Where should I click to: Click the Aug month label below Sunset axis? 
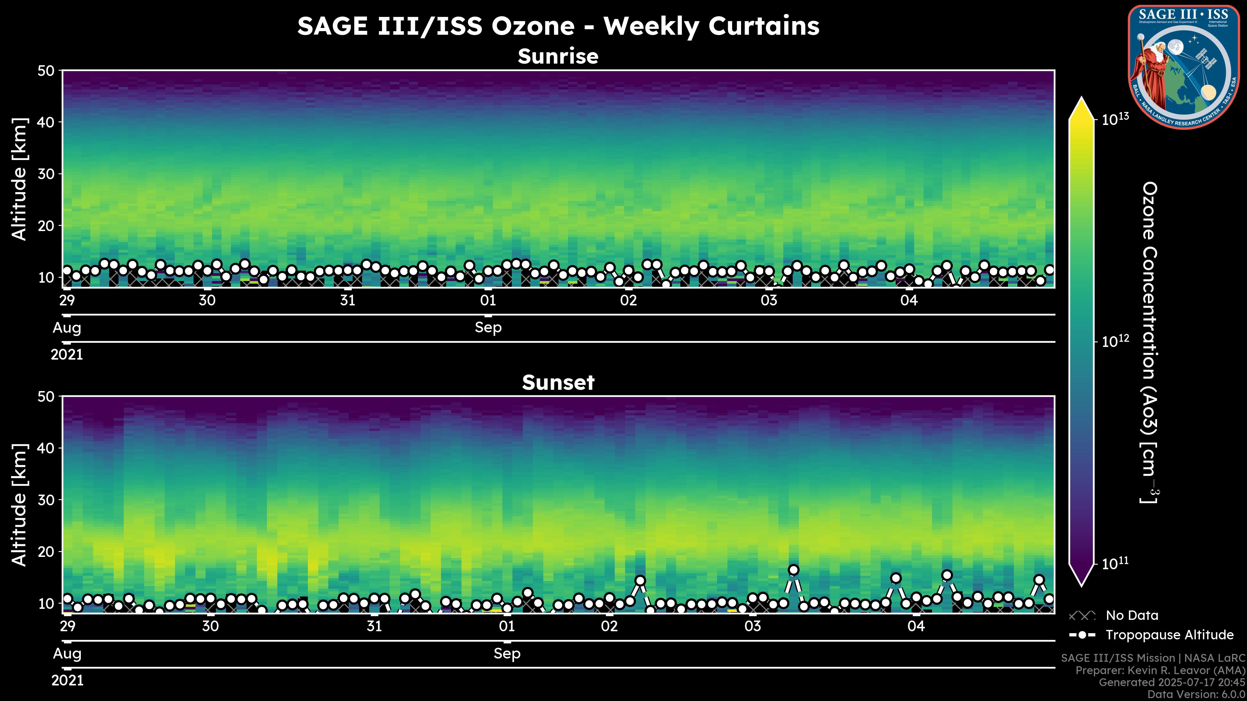click(67, 654)
